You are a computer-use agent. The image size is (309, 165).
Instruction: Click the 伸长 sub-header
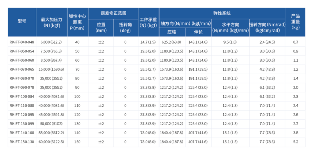pos(198,32)
